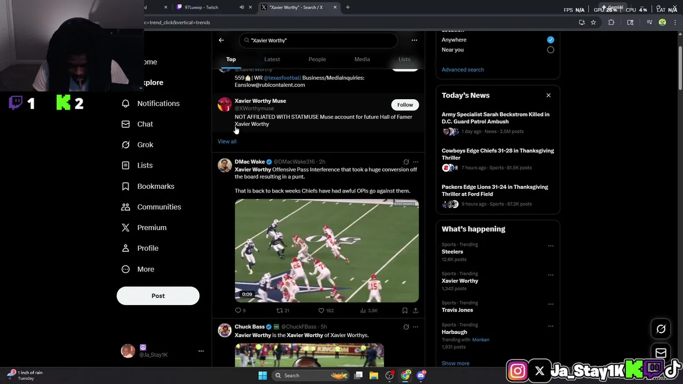This screenshot has height=384, width=683.
Task: Open floating Grok button
Action: click(x=661, y=329)
